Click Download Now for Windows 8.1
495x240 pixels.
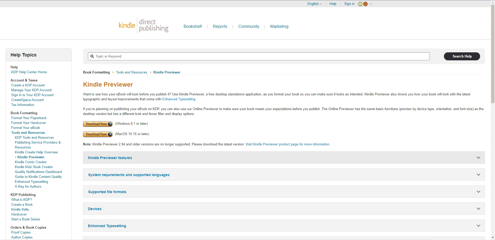[98, 124]
